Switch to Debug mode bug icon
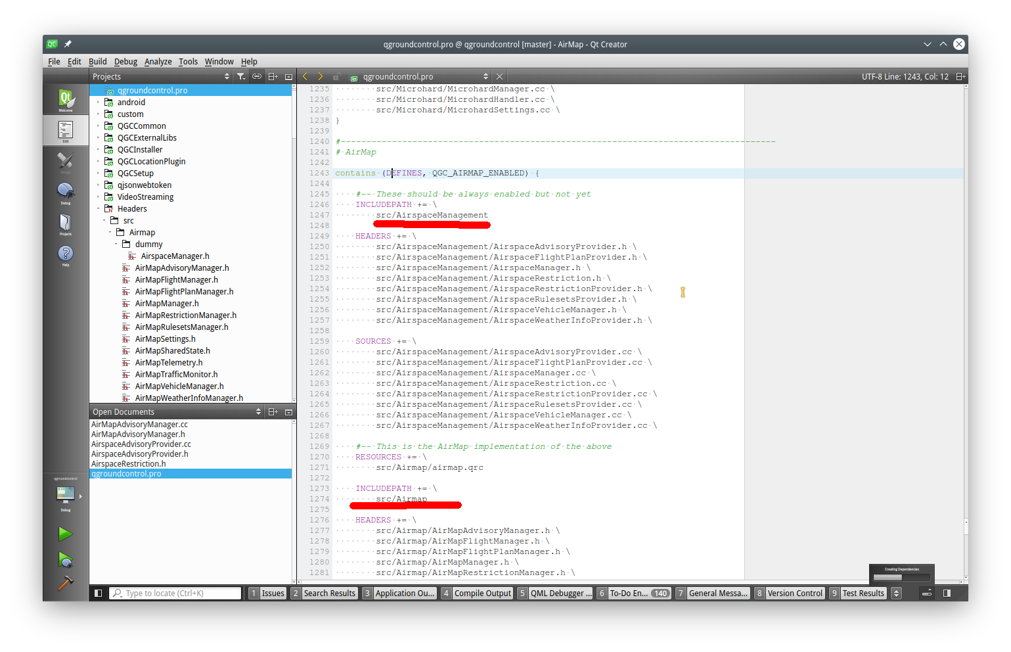1011x652 pixels. [x=66, y=193]
